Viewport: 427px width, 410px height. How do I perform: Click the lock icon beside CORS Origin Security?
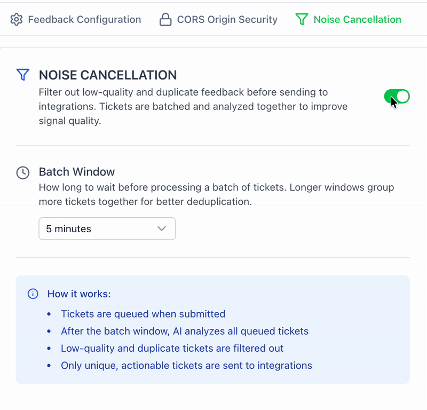(165, 20)
